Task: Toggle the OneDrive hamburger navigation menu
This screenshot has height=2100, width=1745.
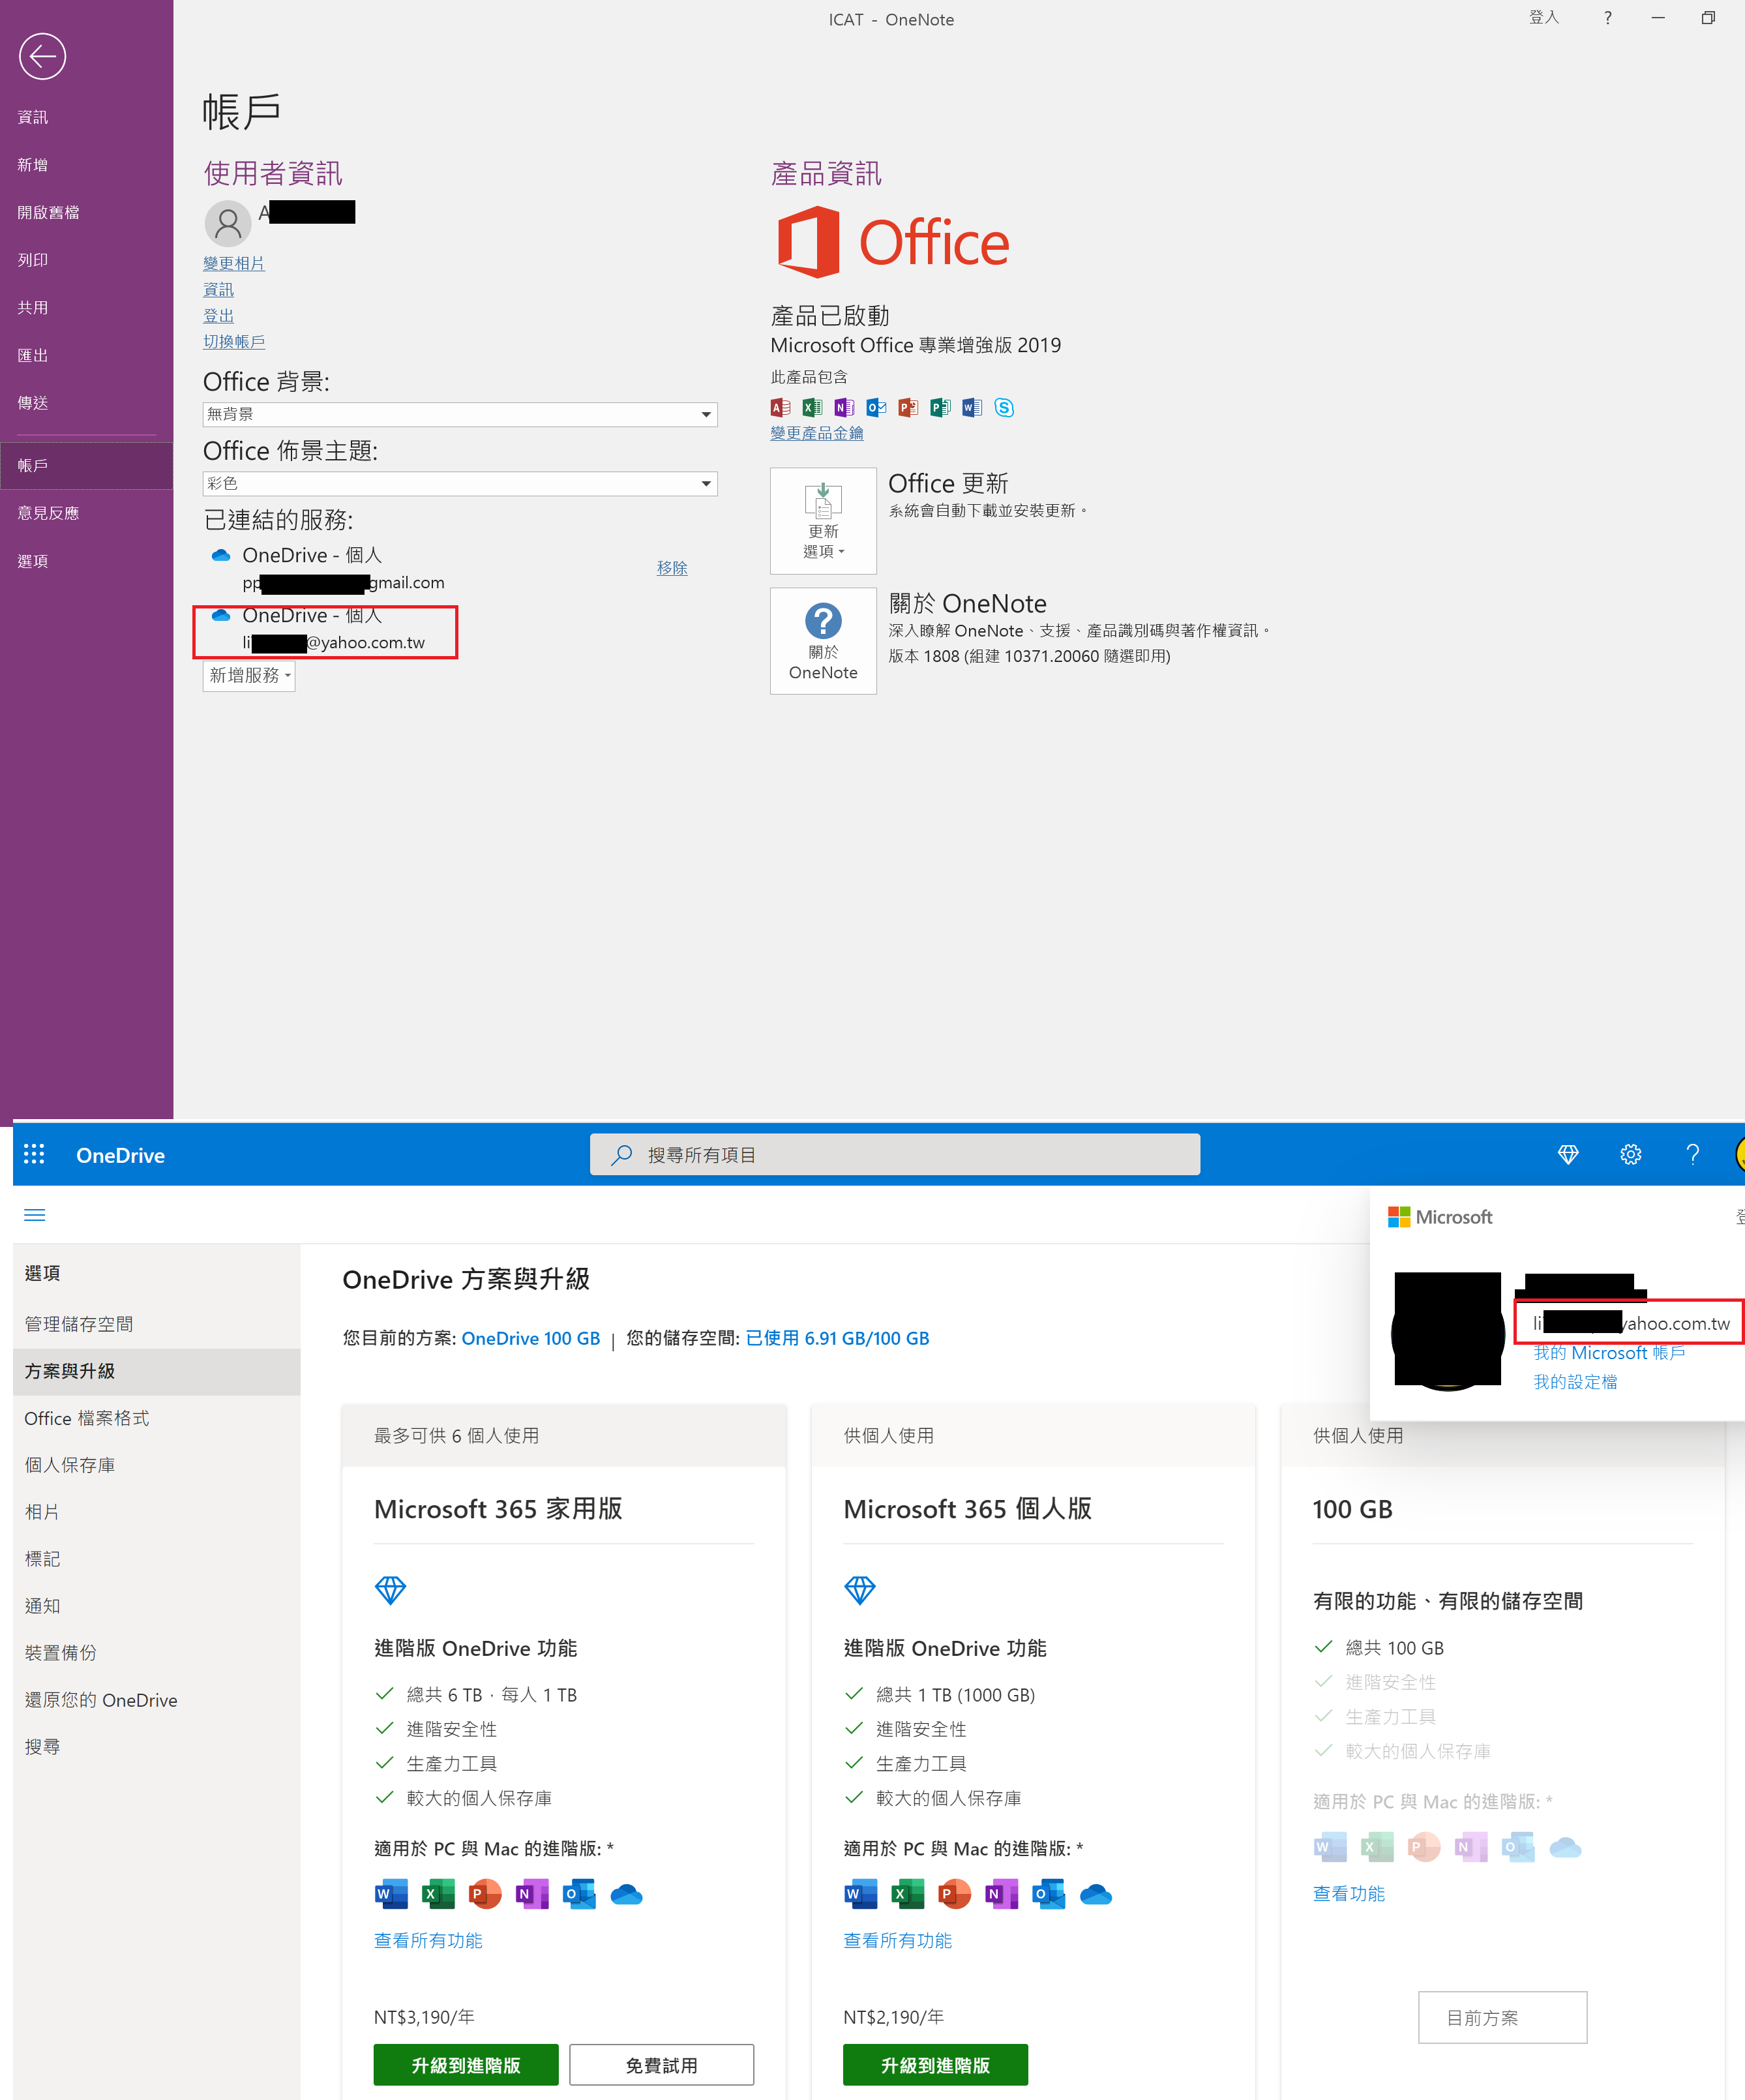Action: point(34,1215)
